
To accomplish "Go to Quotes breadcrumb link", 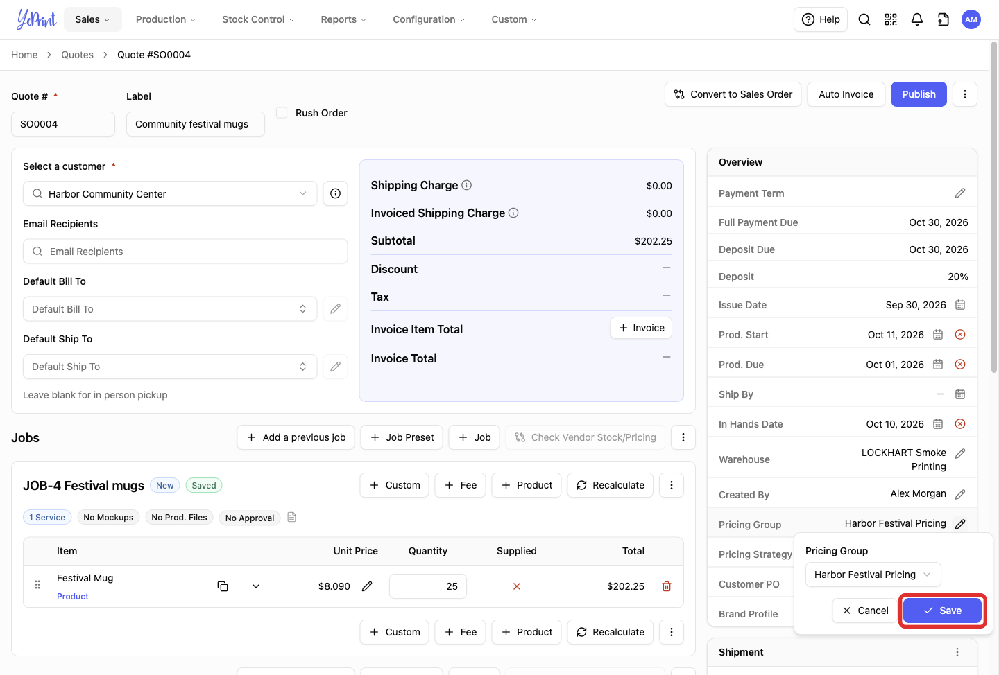I will (x=77, y=55).
